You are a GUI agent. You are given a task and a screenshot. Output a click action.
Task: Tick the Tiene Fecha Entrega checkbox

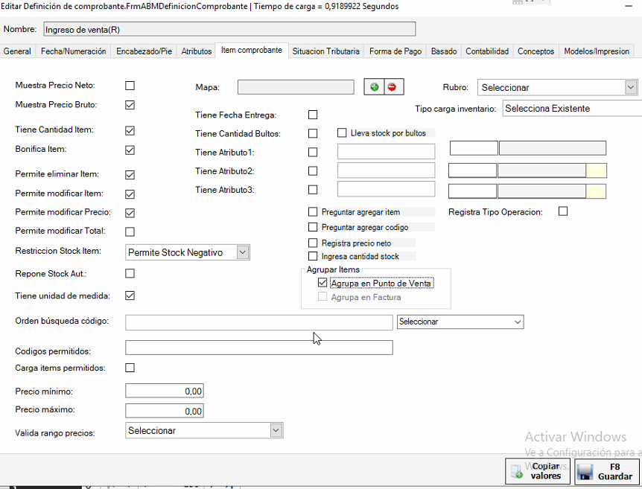pos(313,115)
